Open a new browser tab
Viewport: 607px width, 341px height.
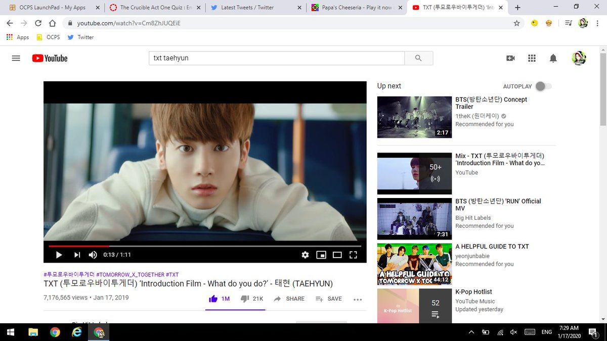517,8
